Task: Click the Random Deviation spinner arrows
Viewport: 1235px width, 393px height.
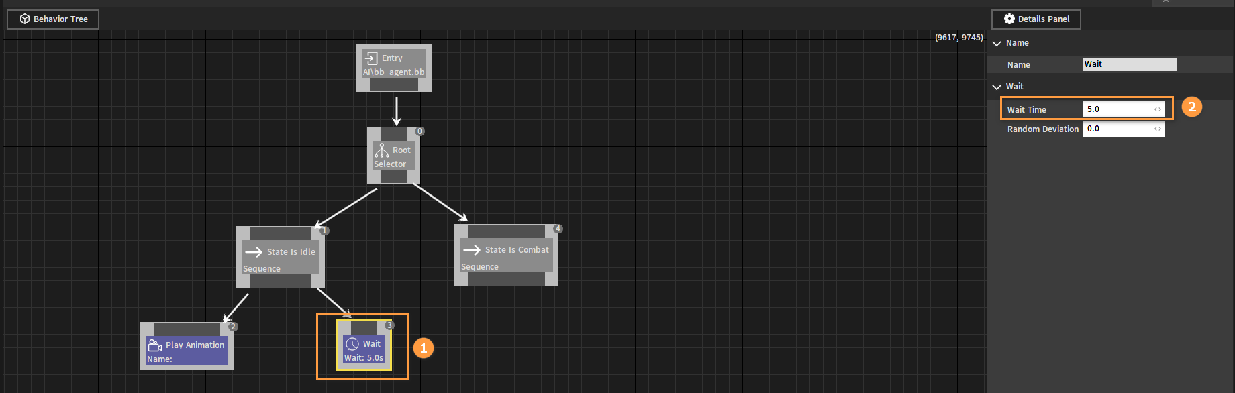Action: (x=1158, y=129)
